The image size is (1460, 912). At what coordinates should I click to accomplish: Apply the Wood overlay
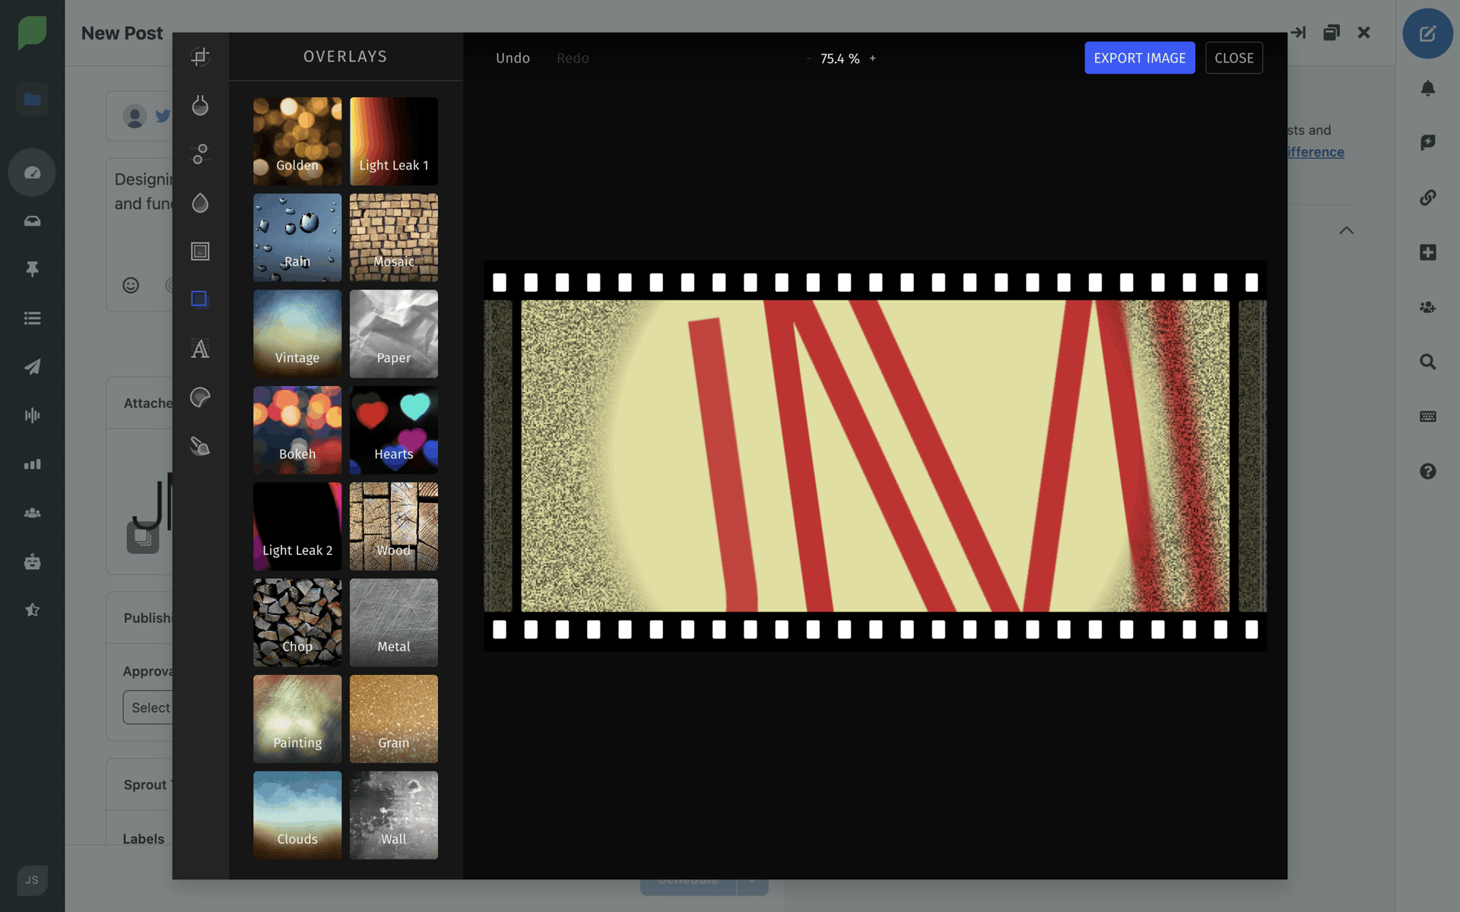[x=394, y=527]
